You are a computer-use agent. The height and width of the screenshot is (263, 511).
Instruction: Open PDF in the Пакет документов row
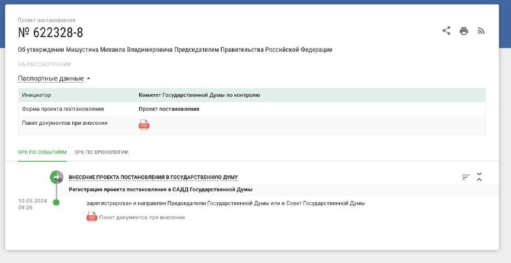tap(144, 125)
